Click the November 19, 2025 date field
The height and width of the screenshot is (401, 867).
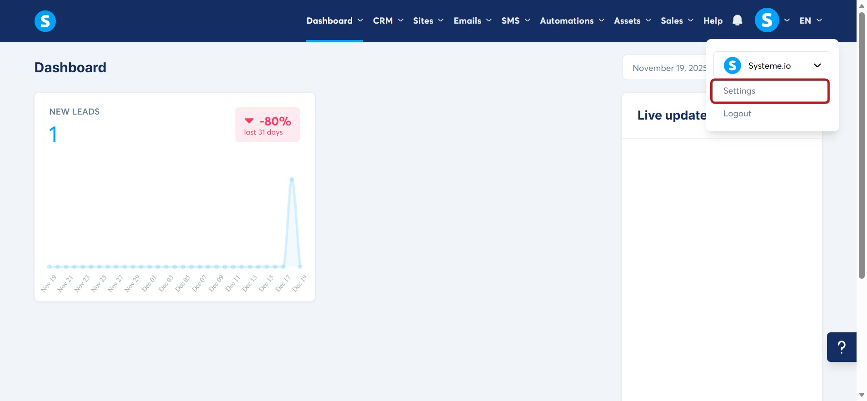click(x=664, y=68)
